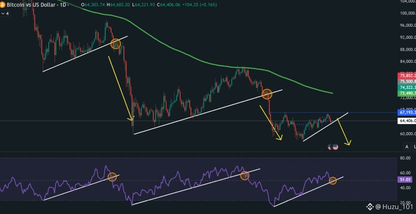Select the green 73,490.7 price label
The height and width of the screenshot is (214, 416).
[407, 93]
